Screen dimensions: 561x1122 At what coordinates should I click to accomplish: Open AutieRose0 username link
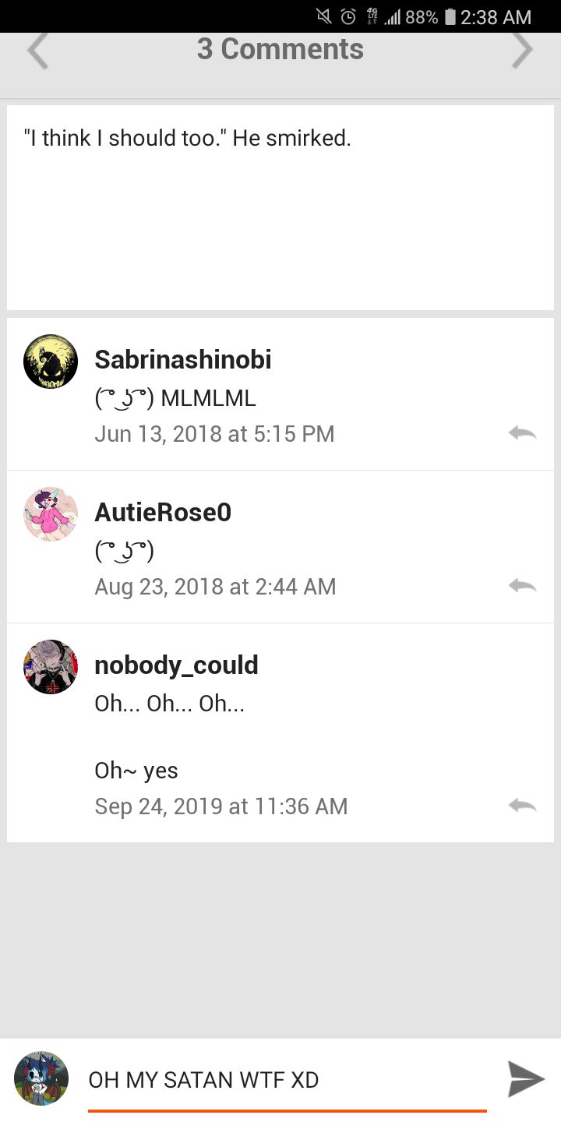click(x=163, y=513)
